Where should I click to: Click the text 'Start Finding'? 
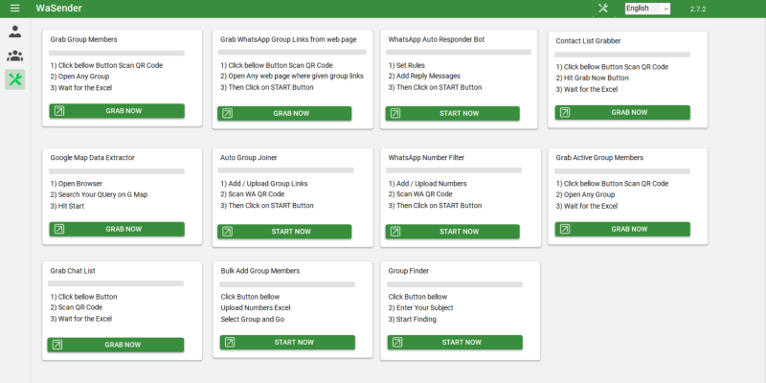point(417,320)
